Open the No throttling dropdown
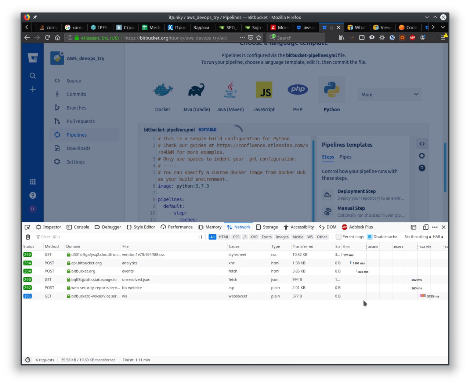470x386 pixels. pos(418,237)
